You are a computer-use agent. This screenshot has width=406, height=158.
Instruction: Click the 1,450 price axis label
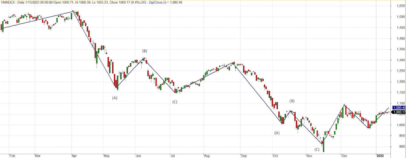401,28
